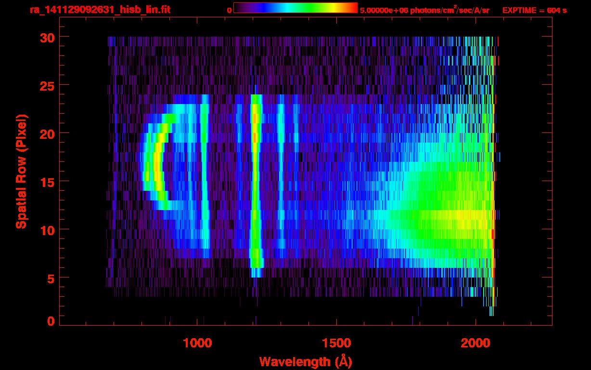The width and height of the screenshot is (591, 370).
Task: Click the Spatial Row (Pixel) axis title
Action: 22,171
